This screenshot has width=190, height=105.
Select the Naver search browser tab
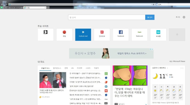[12, 7]
